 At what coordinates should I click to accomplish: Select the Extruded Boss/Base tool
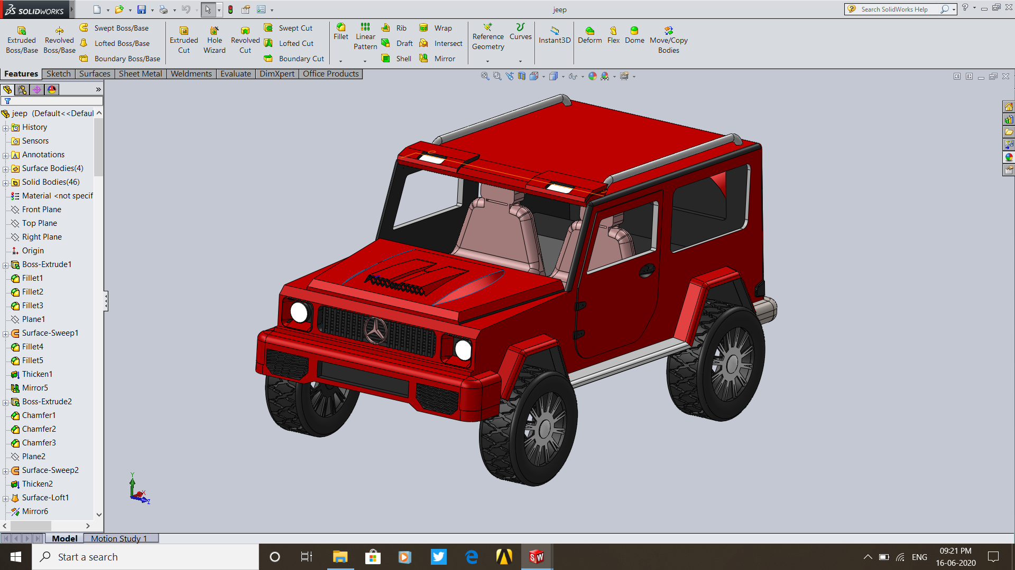tap(22, 40)
